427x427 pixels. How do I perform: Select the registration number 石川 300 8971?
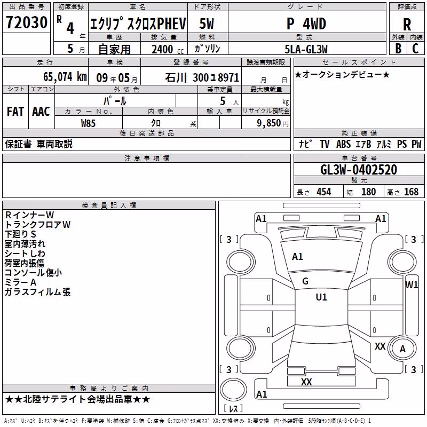pos(202,78)
